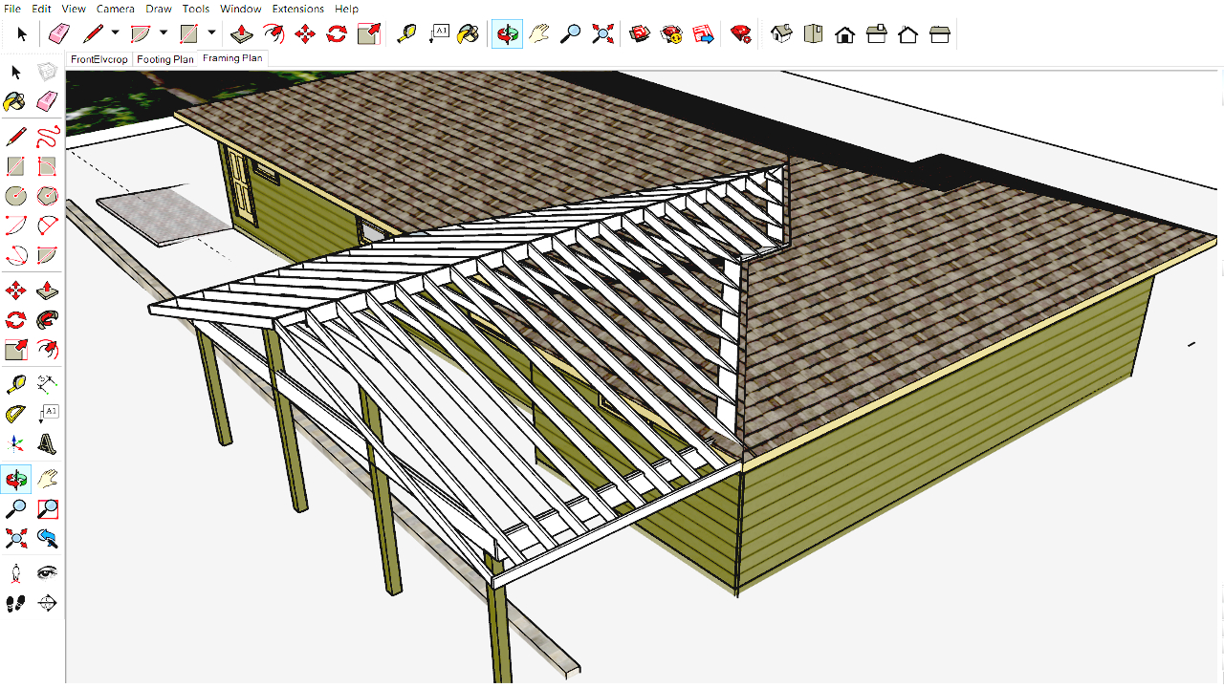Open the Edit menu
1224x688 pixels.
coord(41,9)
